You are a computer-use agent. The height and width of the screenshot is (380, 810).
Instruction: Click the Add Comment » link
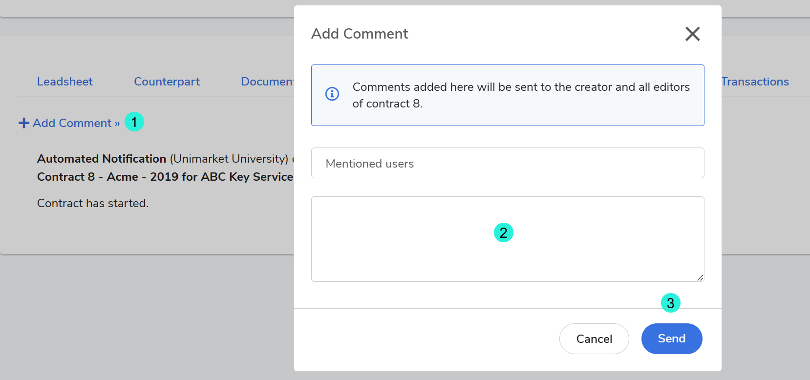76,123
